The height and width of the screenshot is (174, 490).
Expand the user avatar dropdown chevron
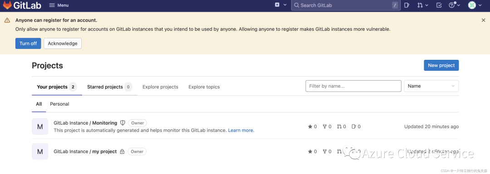click(x=480, y=5)
